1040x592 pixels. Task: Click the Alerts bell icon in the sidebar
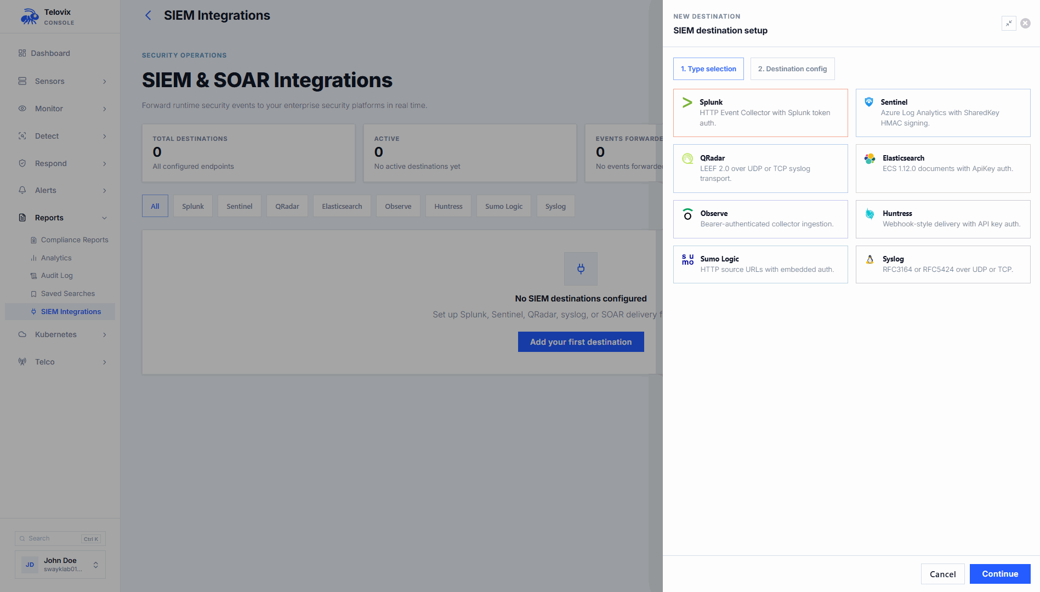22,190
